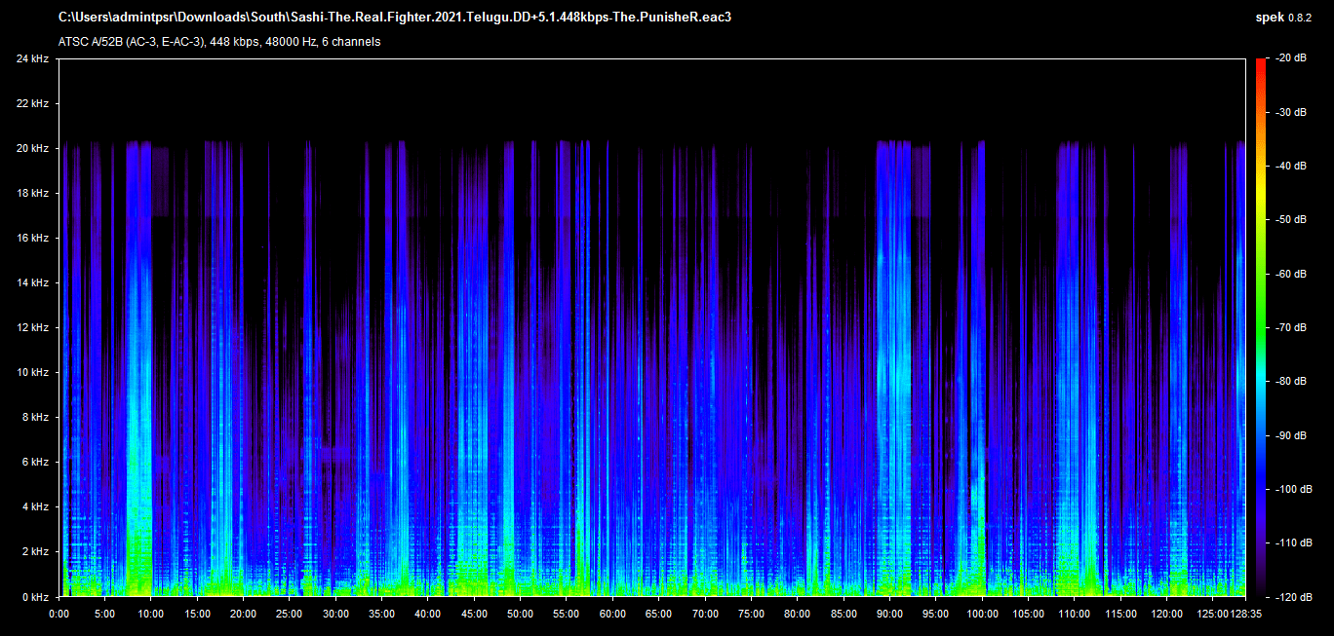Click the 10:00 time axis label
The image size is (1334, 636).
click(151, 614)
